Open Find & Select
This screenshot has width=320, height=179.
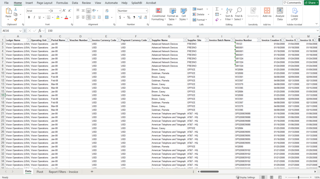tap(239, 14)
